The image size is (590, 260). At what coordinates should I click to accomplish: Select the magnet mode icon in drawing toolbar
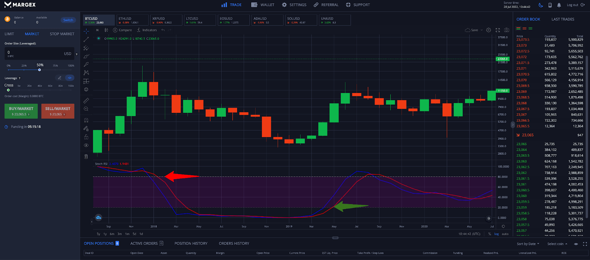[x=86, y=120]
